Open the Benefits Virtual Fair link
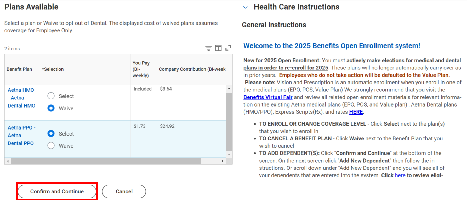467x200 pixels. click(268, 97)
